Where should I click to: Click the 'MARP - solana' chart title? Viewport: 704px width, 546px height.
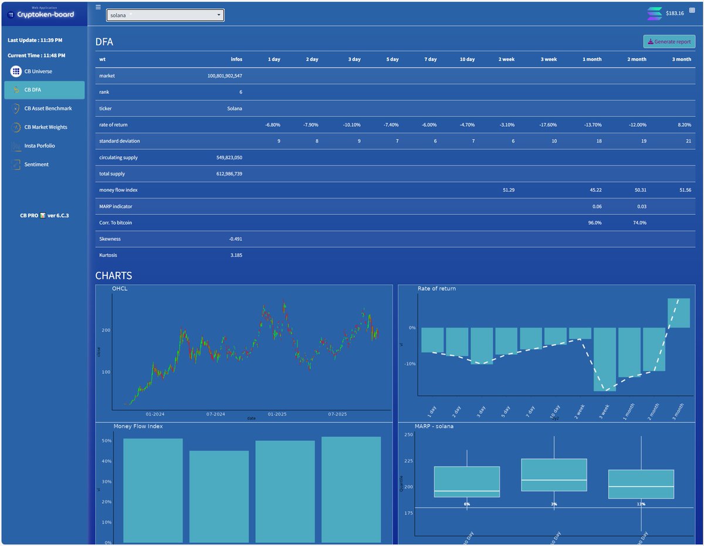434,426
